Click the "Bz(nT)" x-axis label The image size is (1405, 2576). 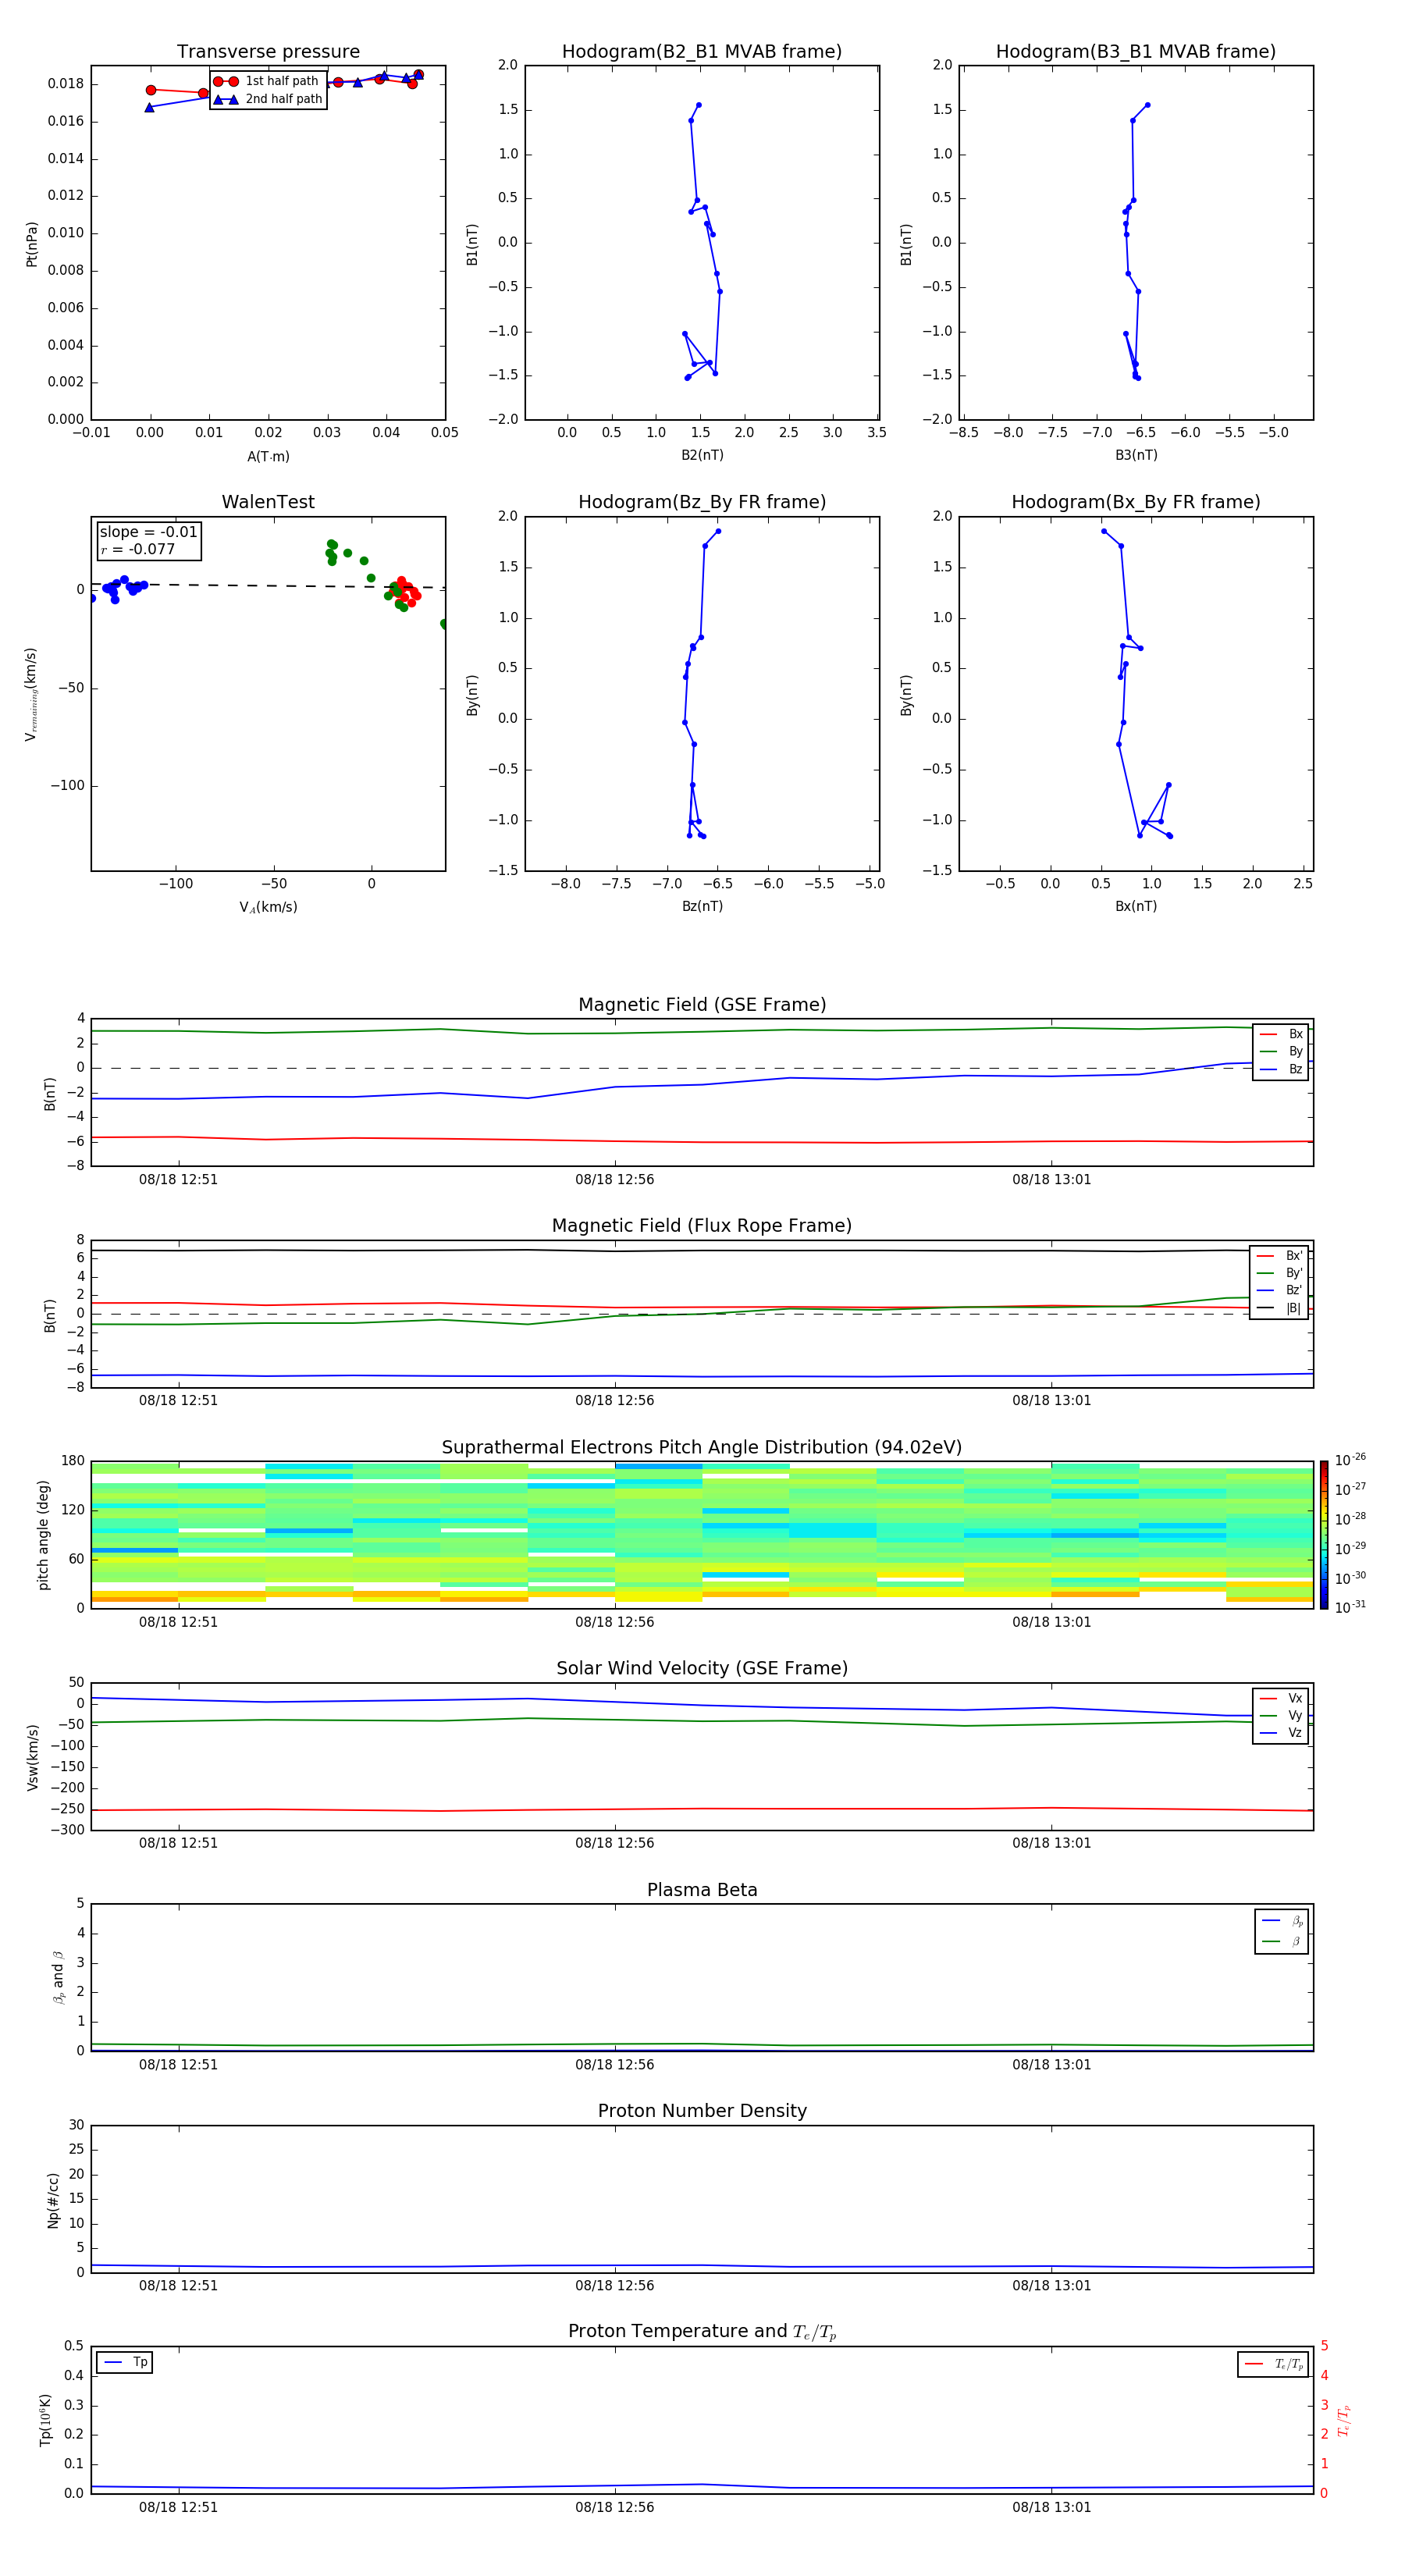[x=702, y=906]
